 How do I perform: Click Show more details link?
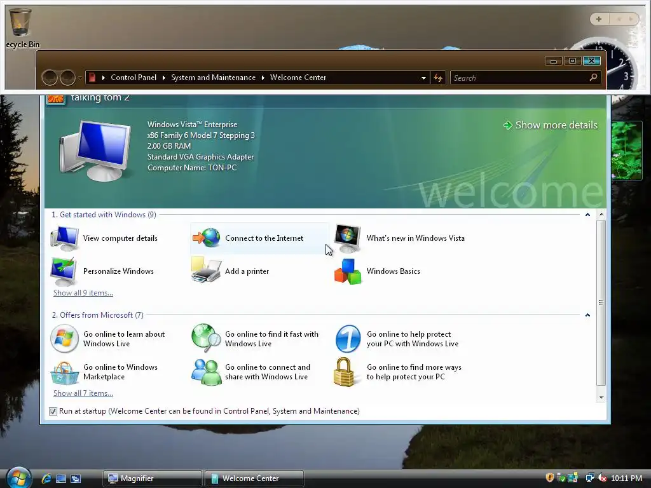551,125
